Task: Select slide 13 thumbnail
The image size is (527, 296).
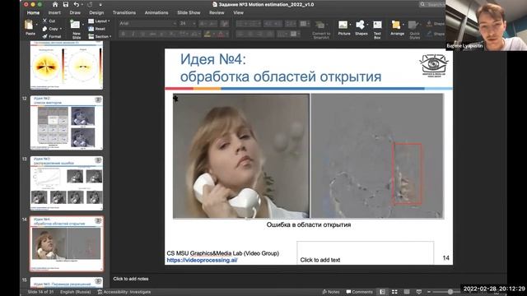Action: (67, 183)
